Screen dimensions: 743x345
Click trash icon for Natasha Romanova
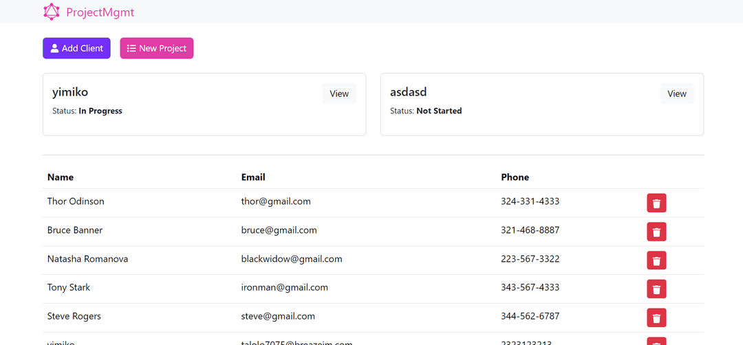click(x=656, y=260)
